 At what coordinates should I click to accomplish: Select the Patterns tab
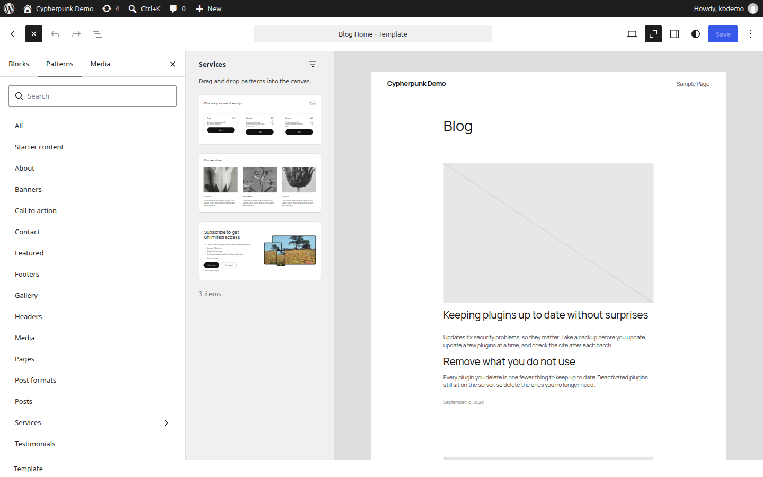tap(60, 64)
